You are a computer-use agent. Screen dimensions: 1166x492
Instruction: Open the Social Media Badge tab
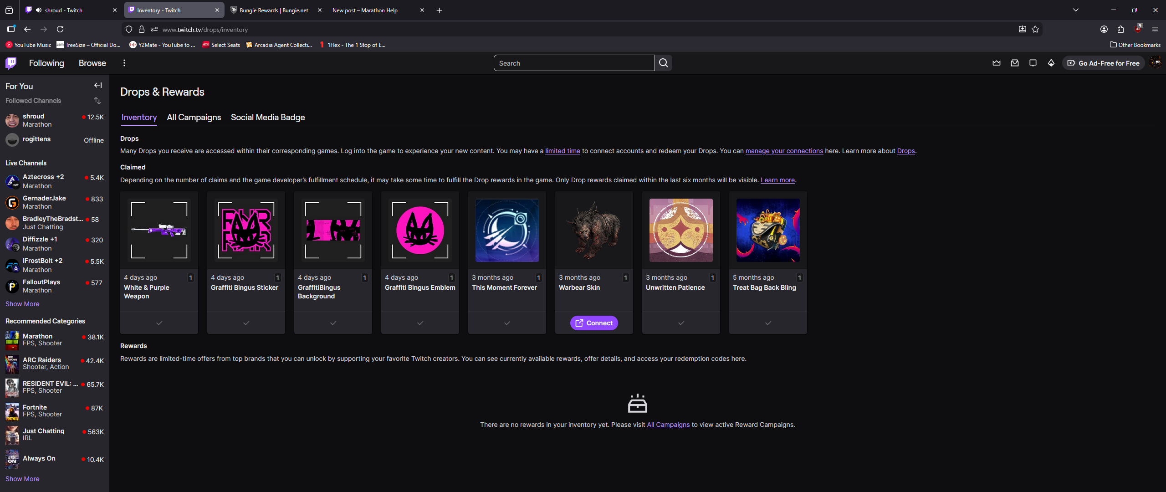[x=268, y=118]
